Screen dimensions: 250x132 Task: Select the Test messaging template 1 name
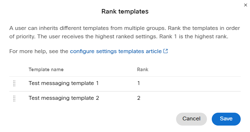pyautogui.click(x=64, y=83)
